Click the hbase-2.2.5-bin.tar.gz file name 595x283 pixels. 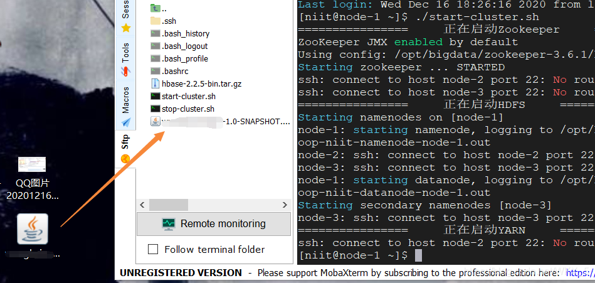(201, 83)
